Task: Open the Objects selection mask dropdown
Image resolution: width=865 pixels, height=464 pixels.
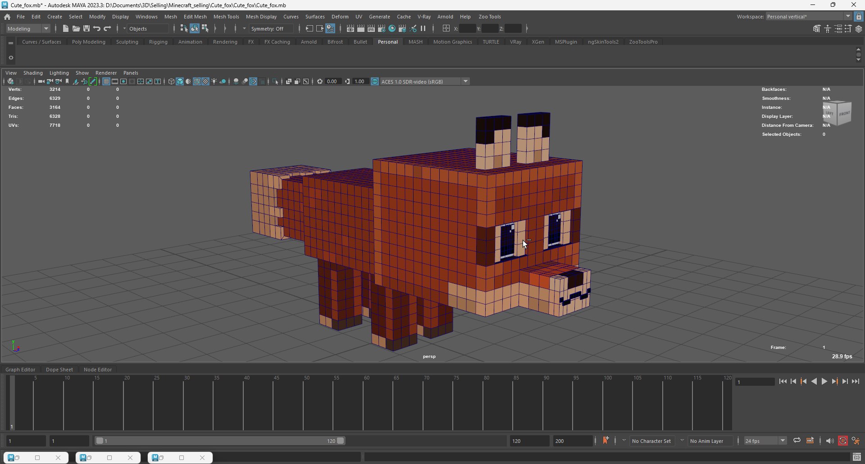Action: tap(148, 28)
